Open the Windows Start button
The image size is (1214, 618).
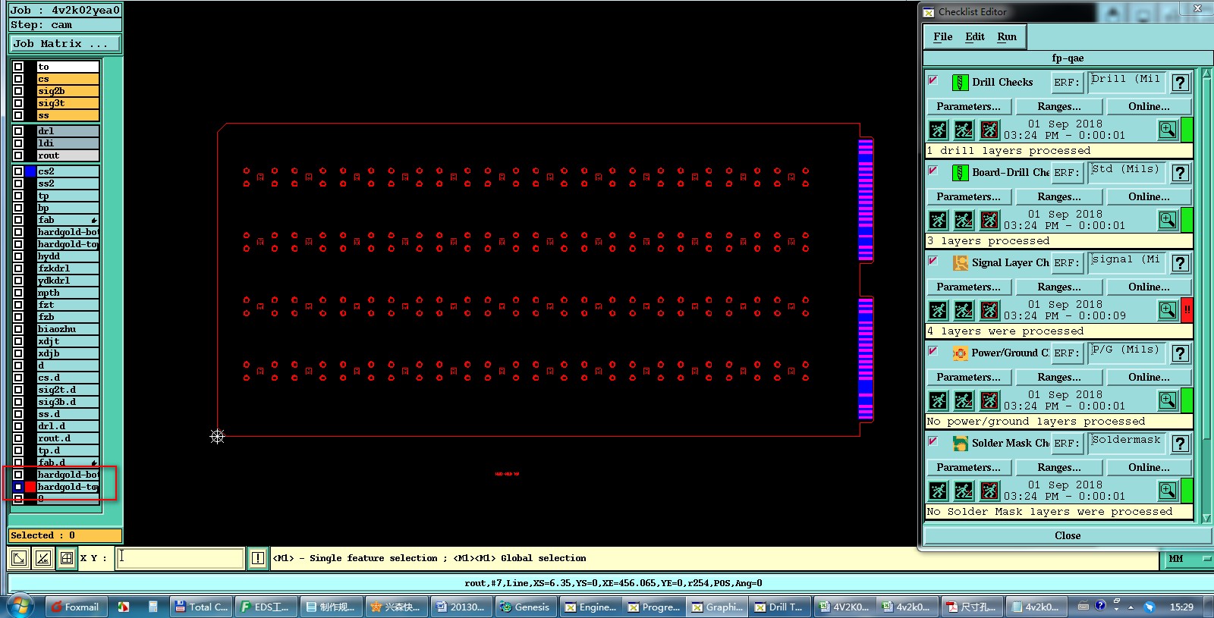20,606
